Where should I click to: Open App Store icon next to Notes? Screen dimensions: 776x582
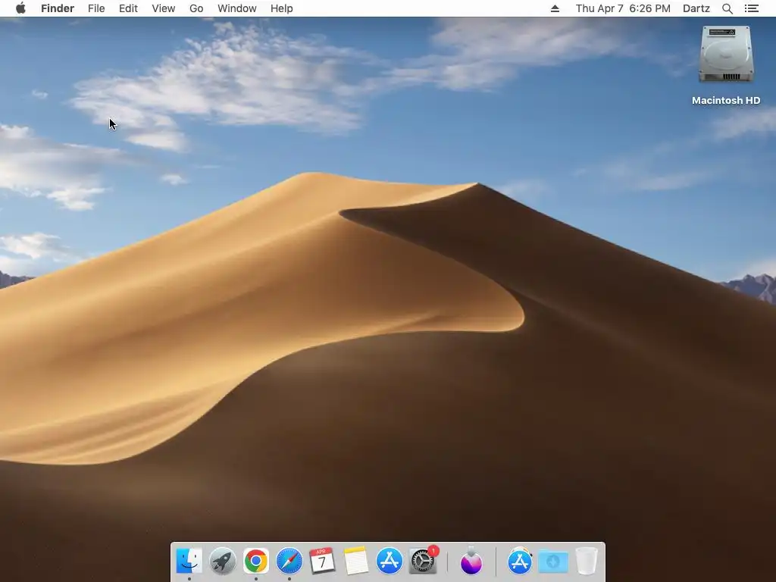click(x=390, y=561)
